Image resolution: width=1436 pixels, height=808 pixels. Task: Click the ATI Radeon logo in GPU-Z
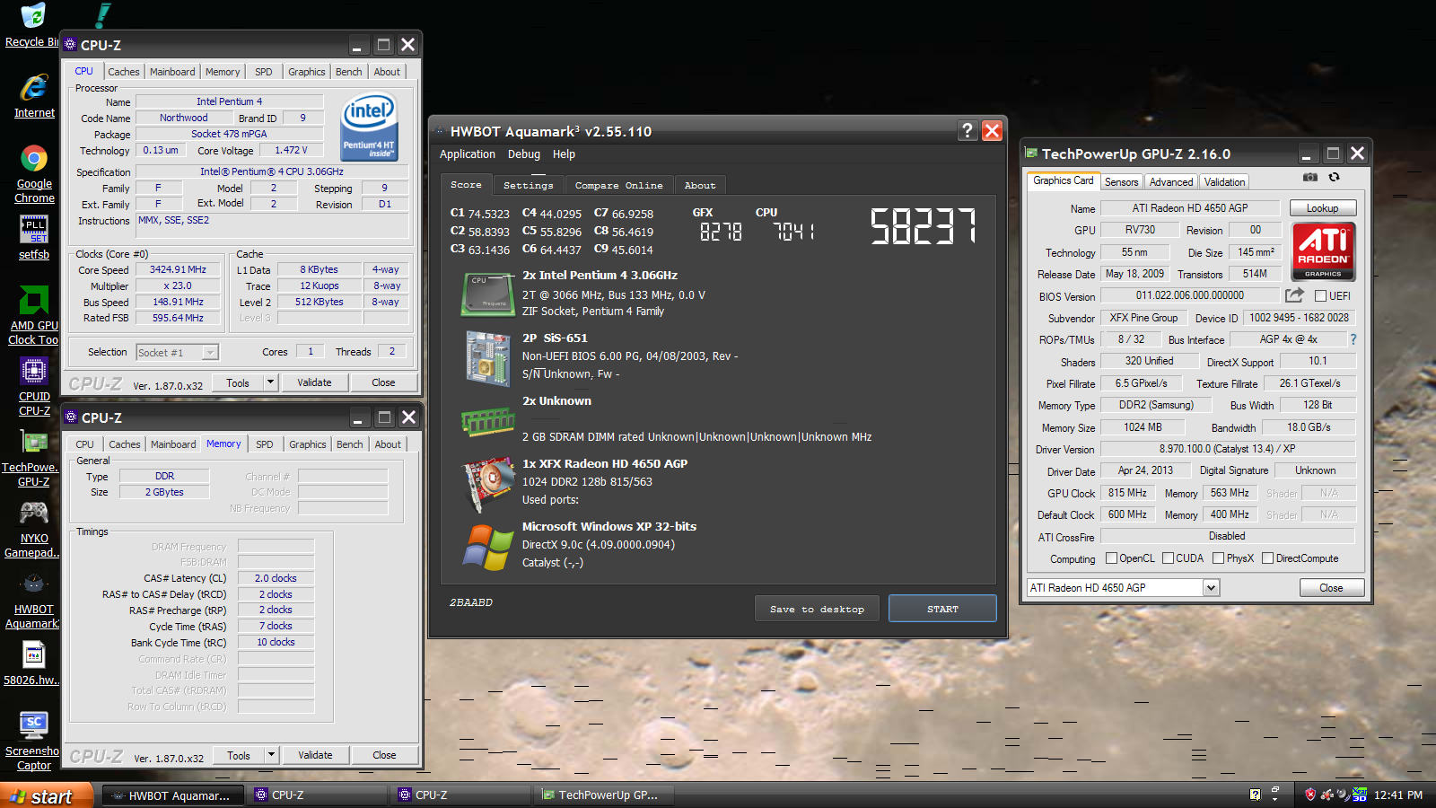[x=1323, y=251]
